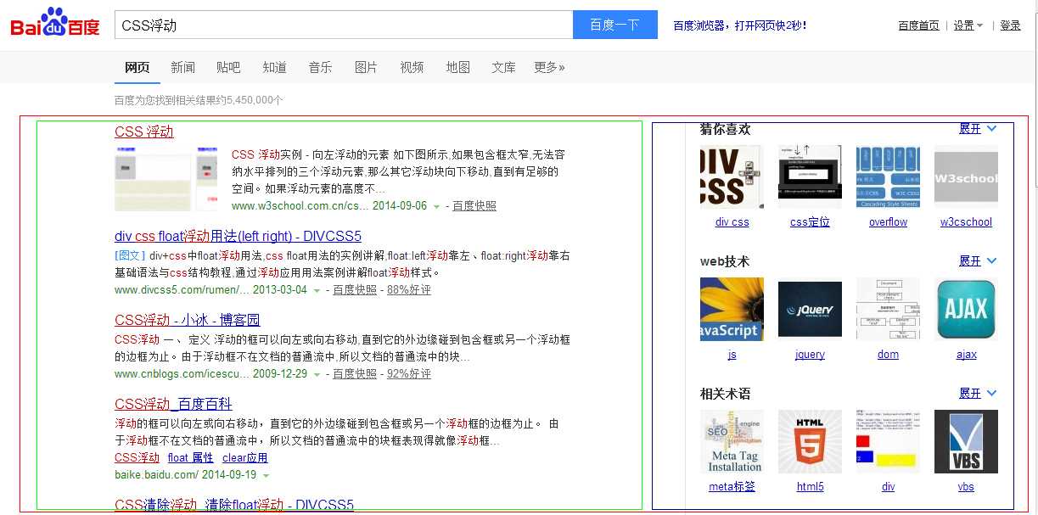Switch to the 地图 tab
The width and height of the screenshot is (1038, 515).
point(457,67)
